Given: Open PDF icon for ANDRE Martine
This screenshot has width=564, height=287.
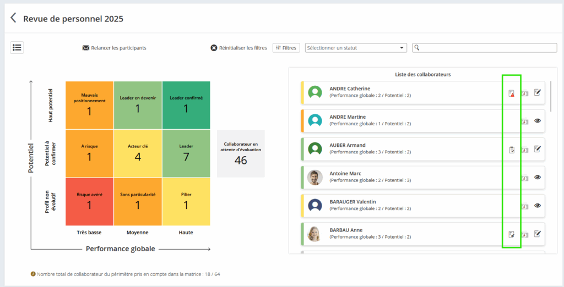Looking at the screenshot, I should tap(525, 122).
